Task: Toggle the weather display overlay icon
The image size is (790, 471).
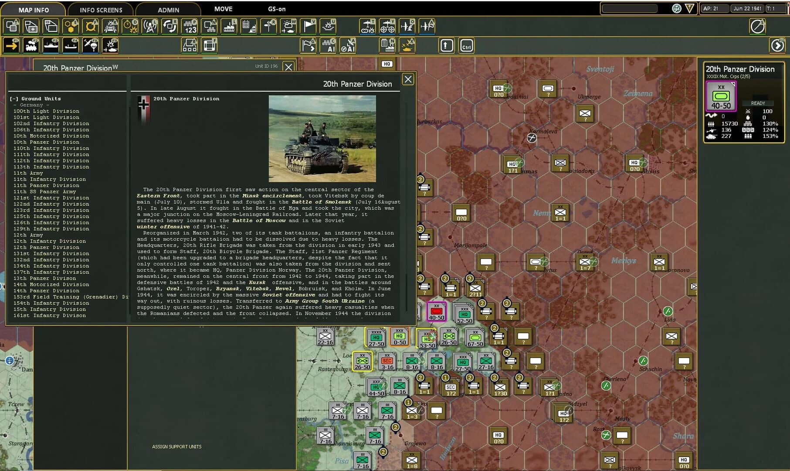Action: coord(288,26)
